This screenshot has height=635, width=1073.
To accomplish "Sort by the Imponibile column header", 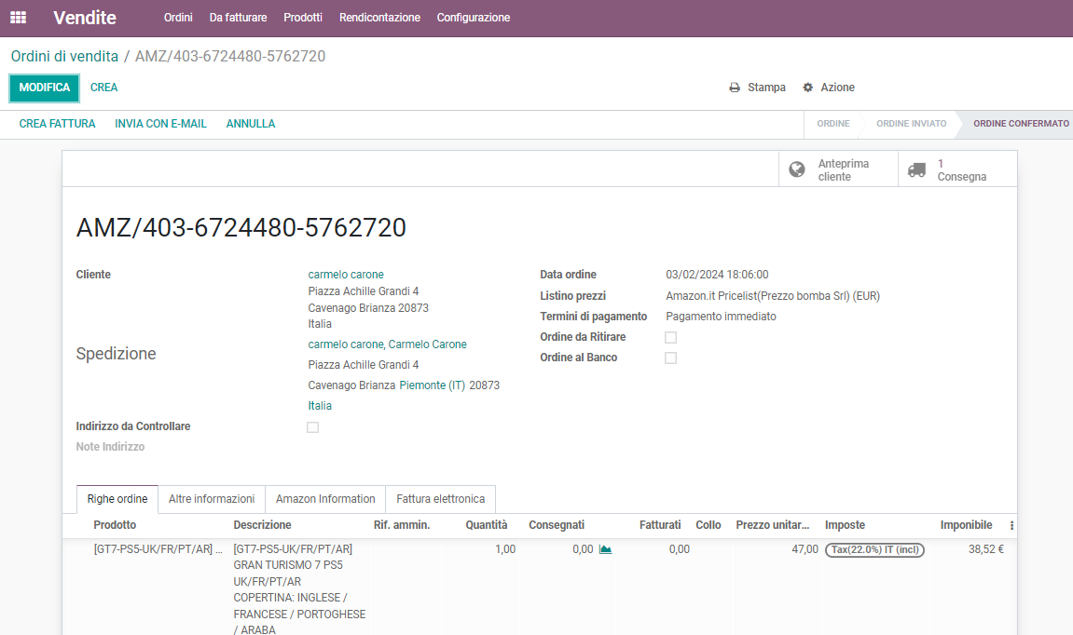I will (966, 525).
